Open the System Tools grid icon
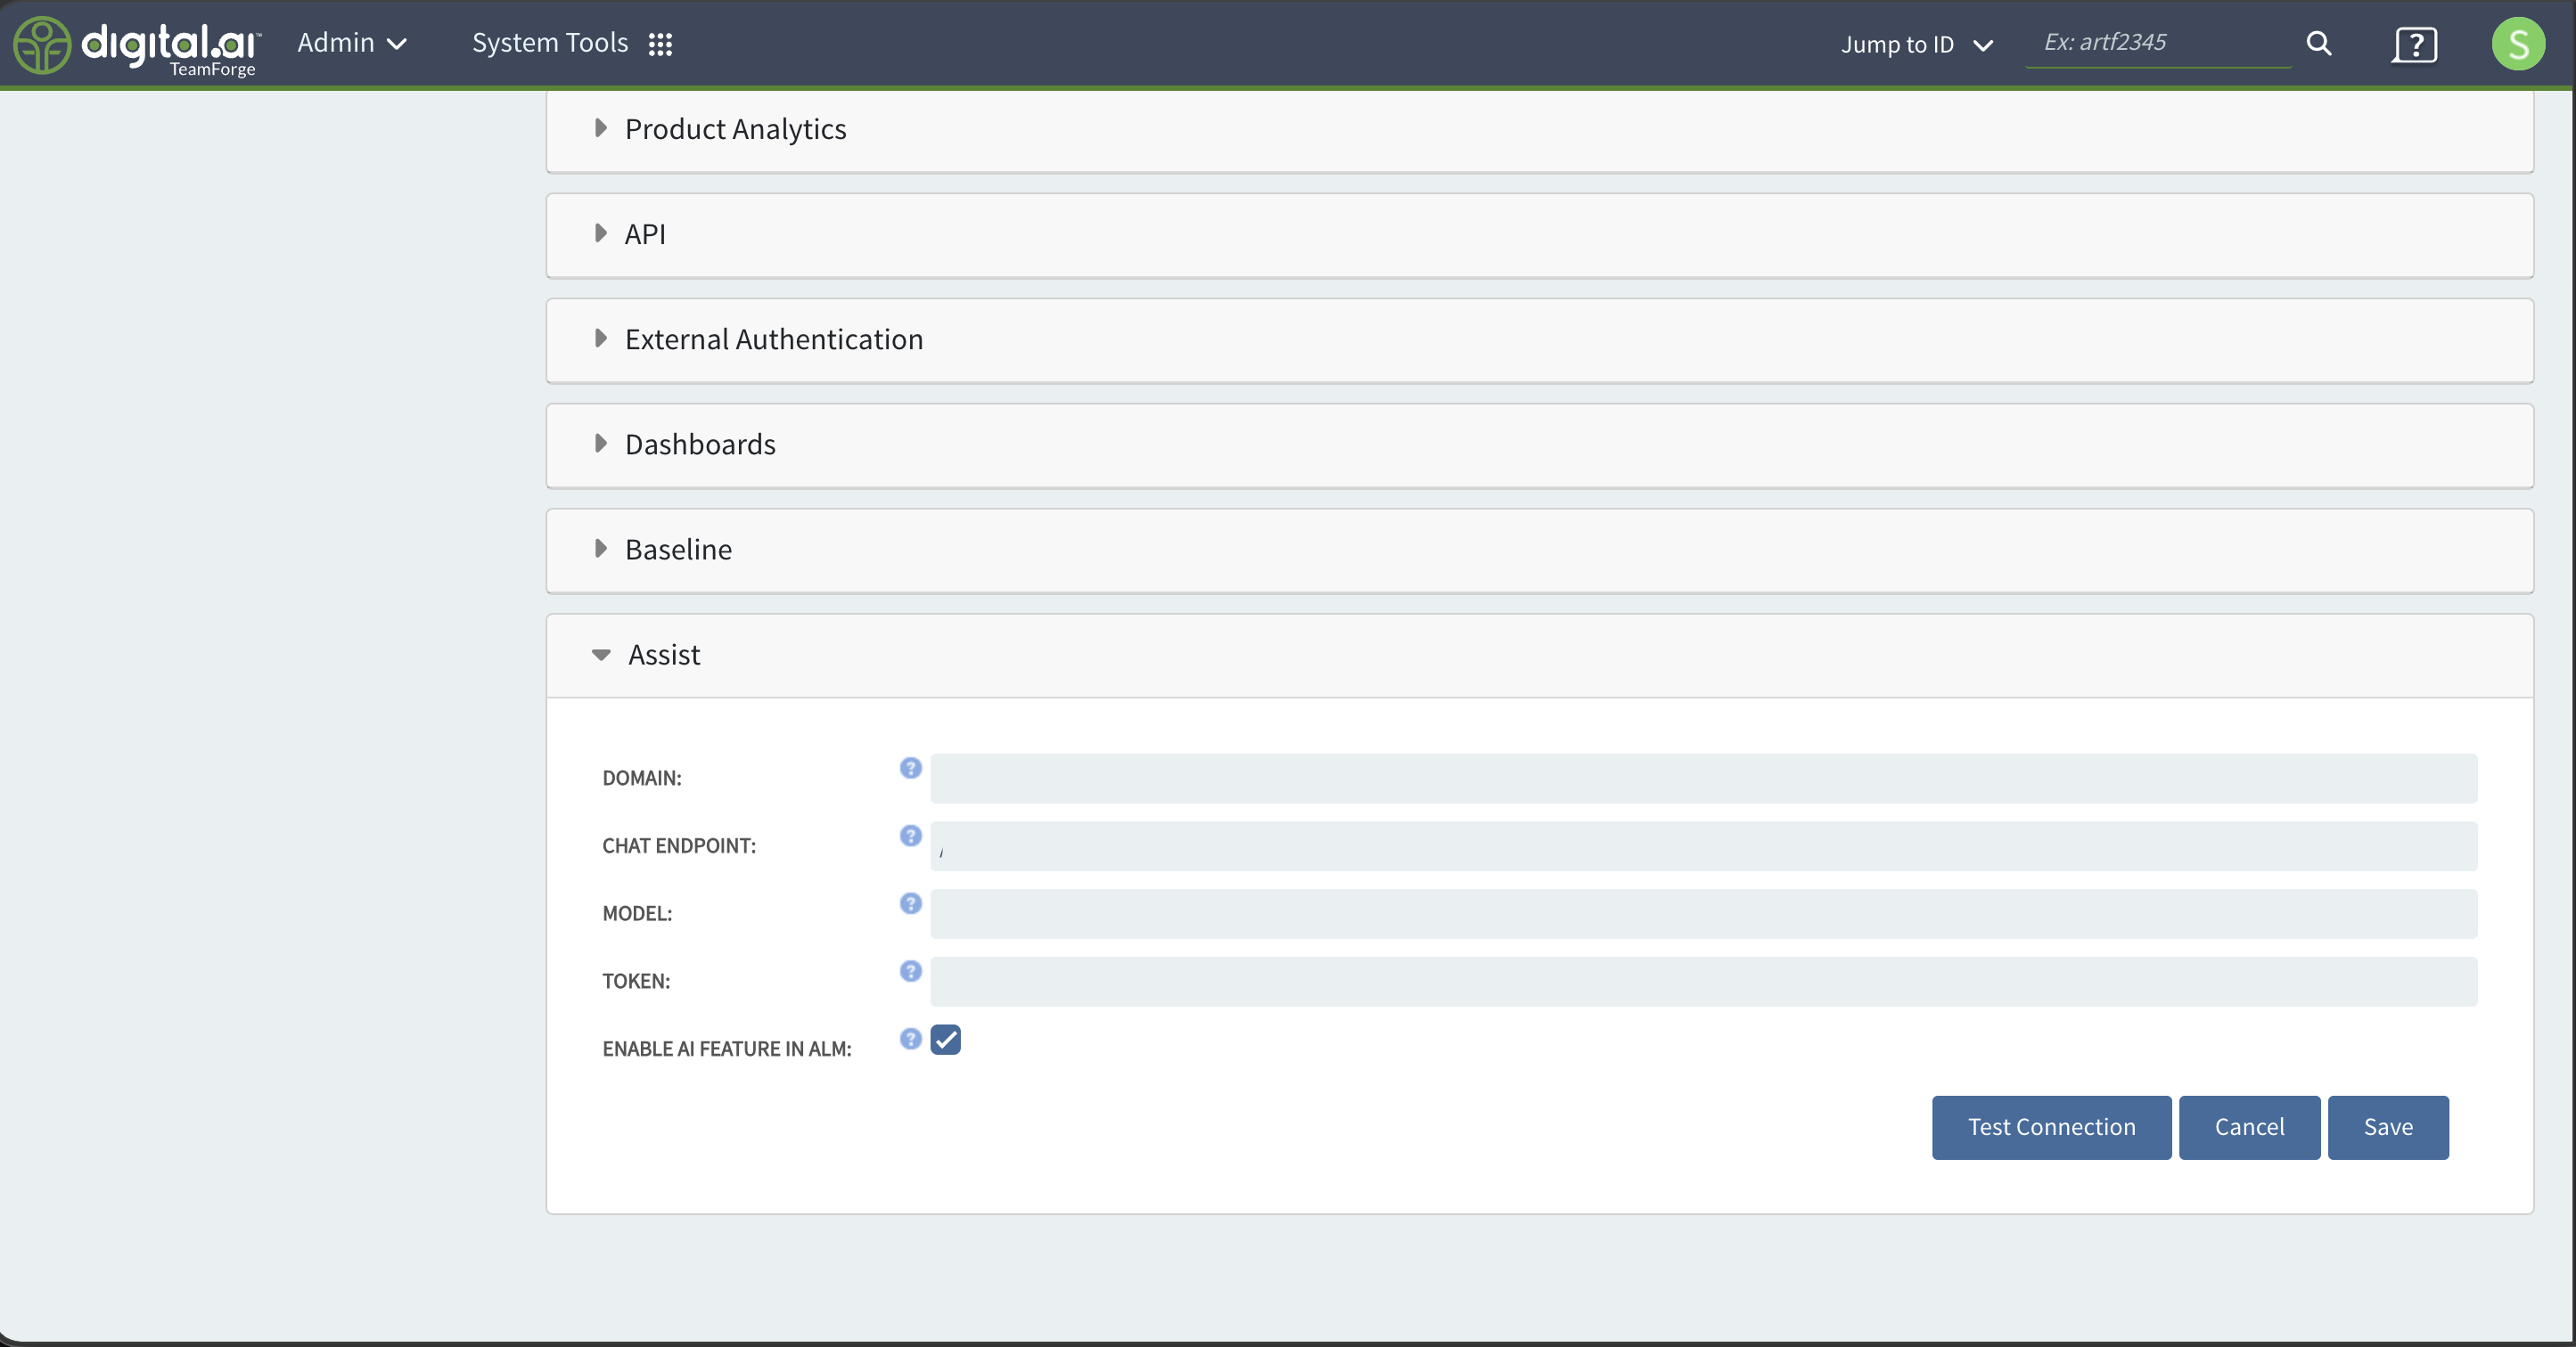 point(660,44)
